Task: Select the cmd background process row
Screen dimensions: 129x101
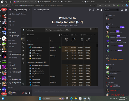Action: [x=59, y=76]
